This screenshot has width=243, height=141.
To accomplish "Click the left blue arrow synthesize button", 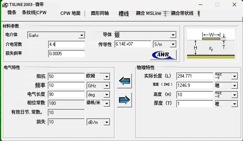I will click(124, 81).
